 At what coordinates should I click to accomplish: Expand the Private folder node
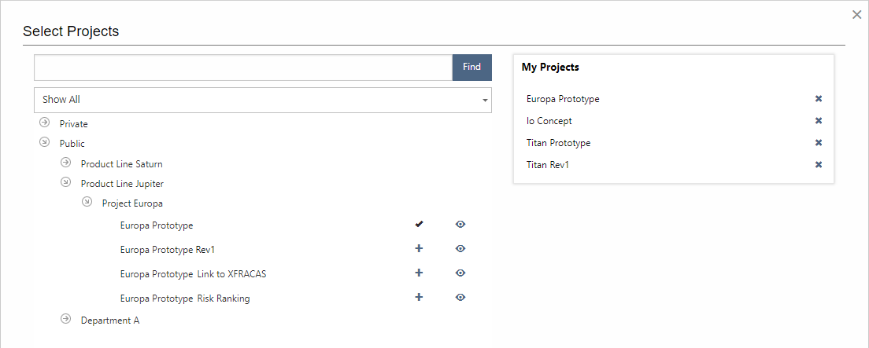click(45, 123)
